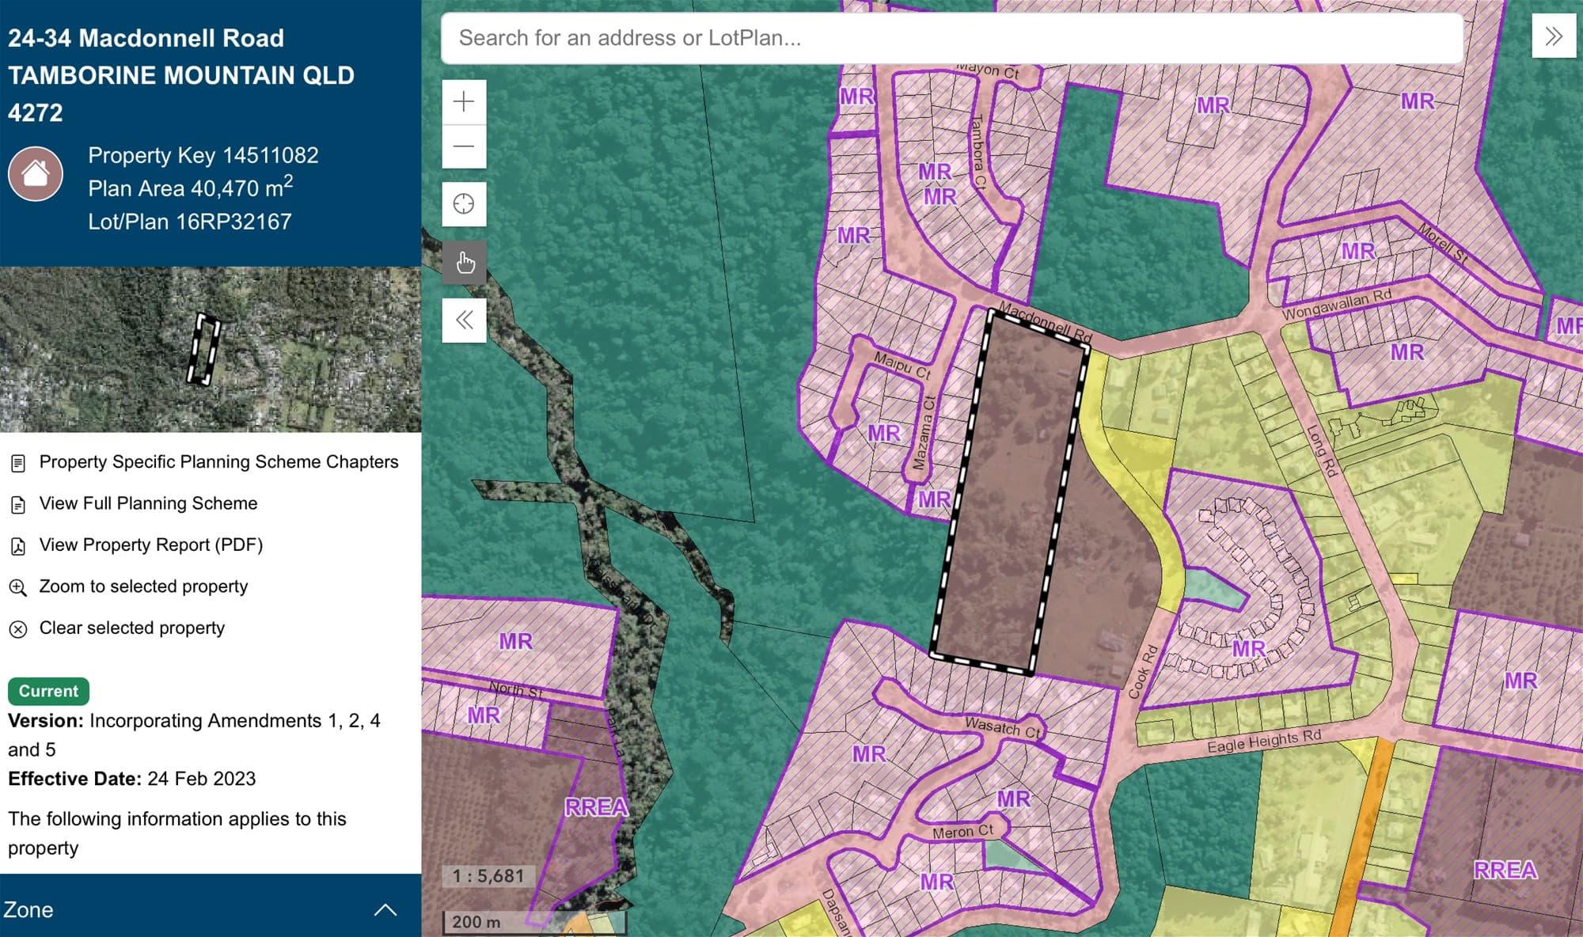
Task: Collapse the side panel with double-left chevron
Action: [464, 320]
